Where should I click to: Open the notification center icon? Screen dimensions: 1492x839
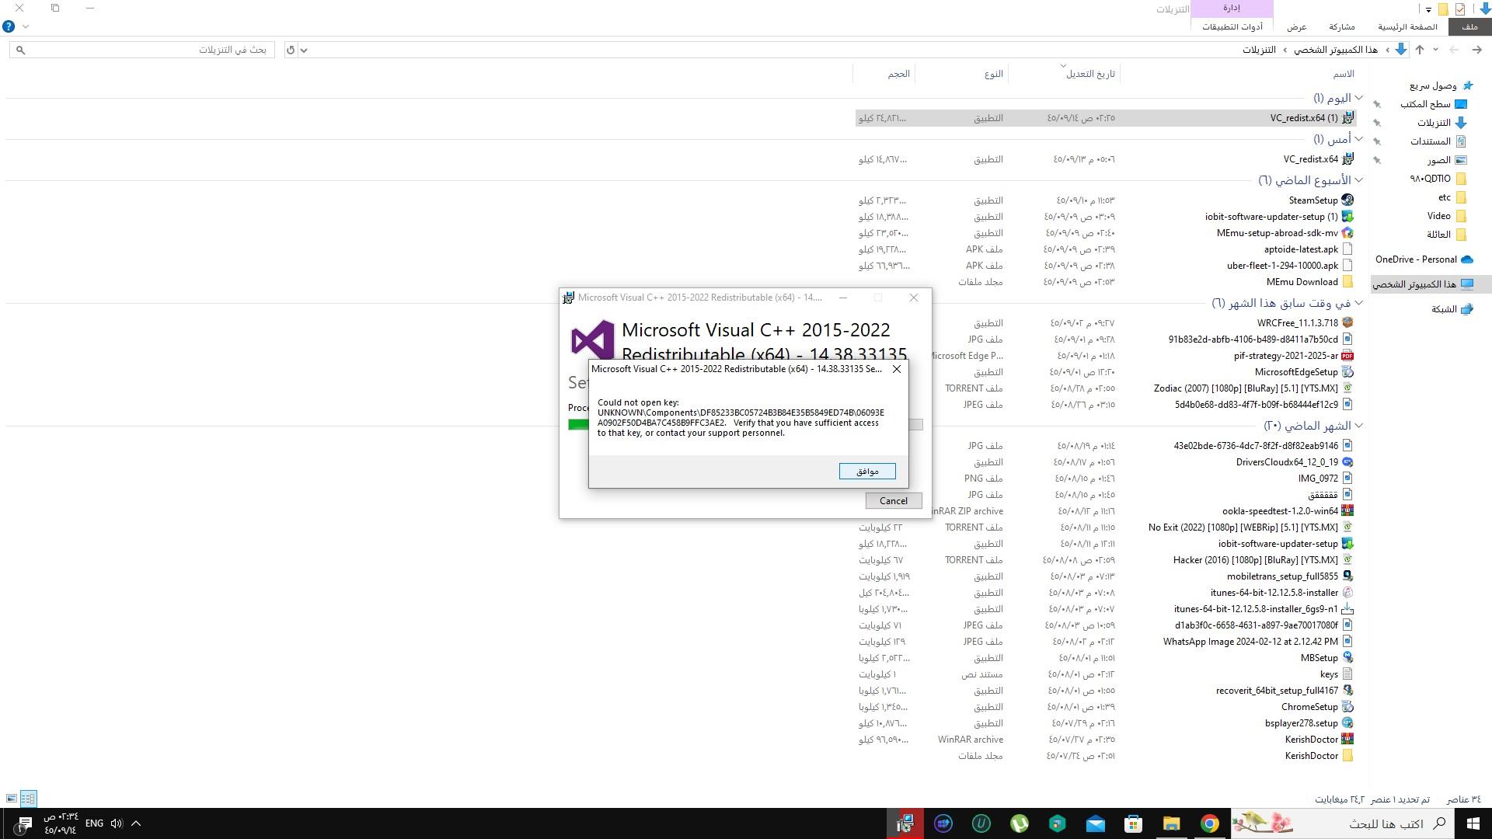pos(23,823)
